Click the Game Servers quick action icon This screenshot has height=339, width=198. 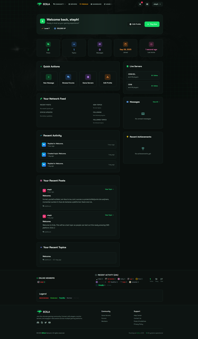point(88,77)
